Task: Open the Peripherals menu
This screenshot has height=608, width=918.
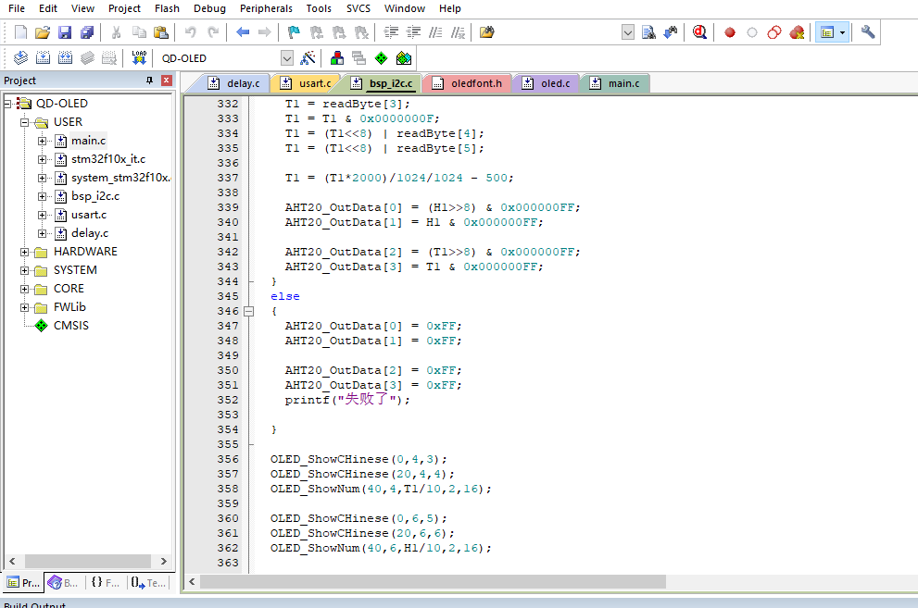Action: pos(266,8)
